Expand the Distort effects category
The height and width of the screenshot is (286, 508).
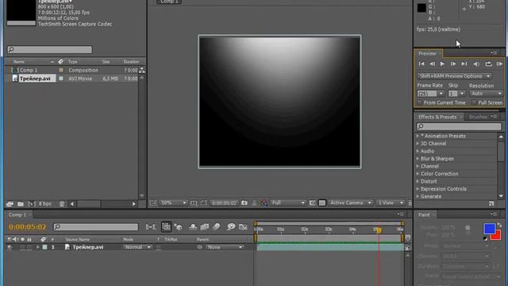pos(418,182)
